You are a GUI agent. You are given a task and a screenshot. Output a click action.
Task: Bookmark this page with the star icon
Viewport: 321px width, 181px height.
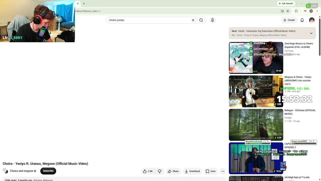[288, 11]
